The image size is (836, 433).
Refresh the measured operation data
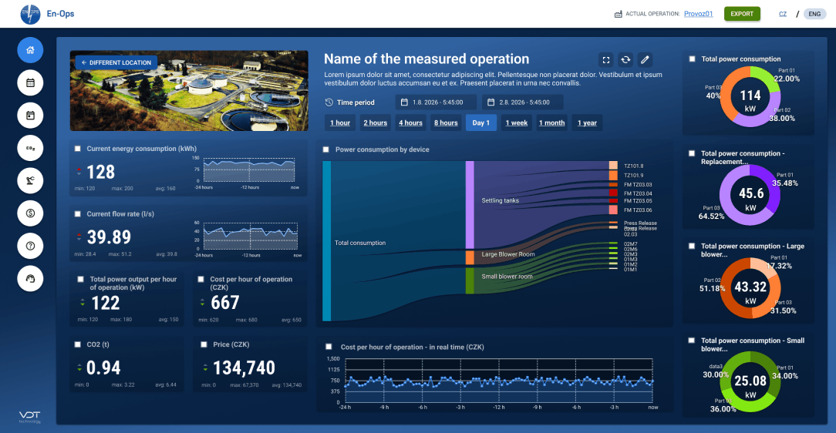tap(625, 59)
